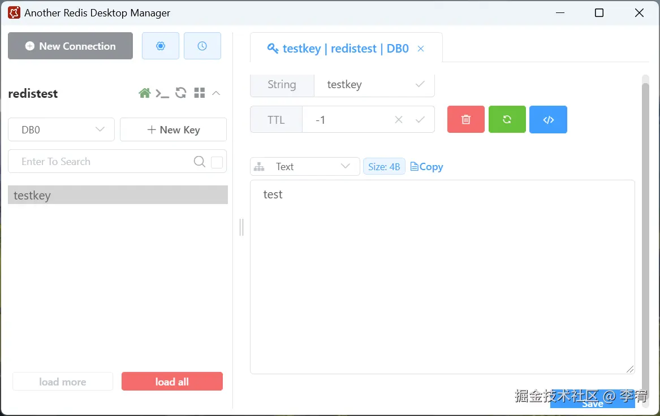The width and height of the screenshot is (660, 416).
Task: Click the Save button
Action: pyautogui.click(x=592, y=400)
